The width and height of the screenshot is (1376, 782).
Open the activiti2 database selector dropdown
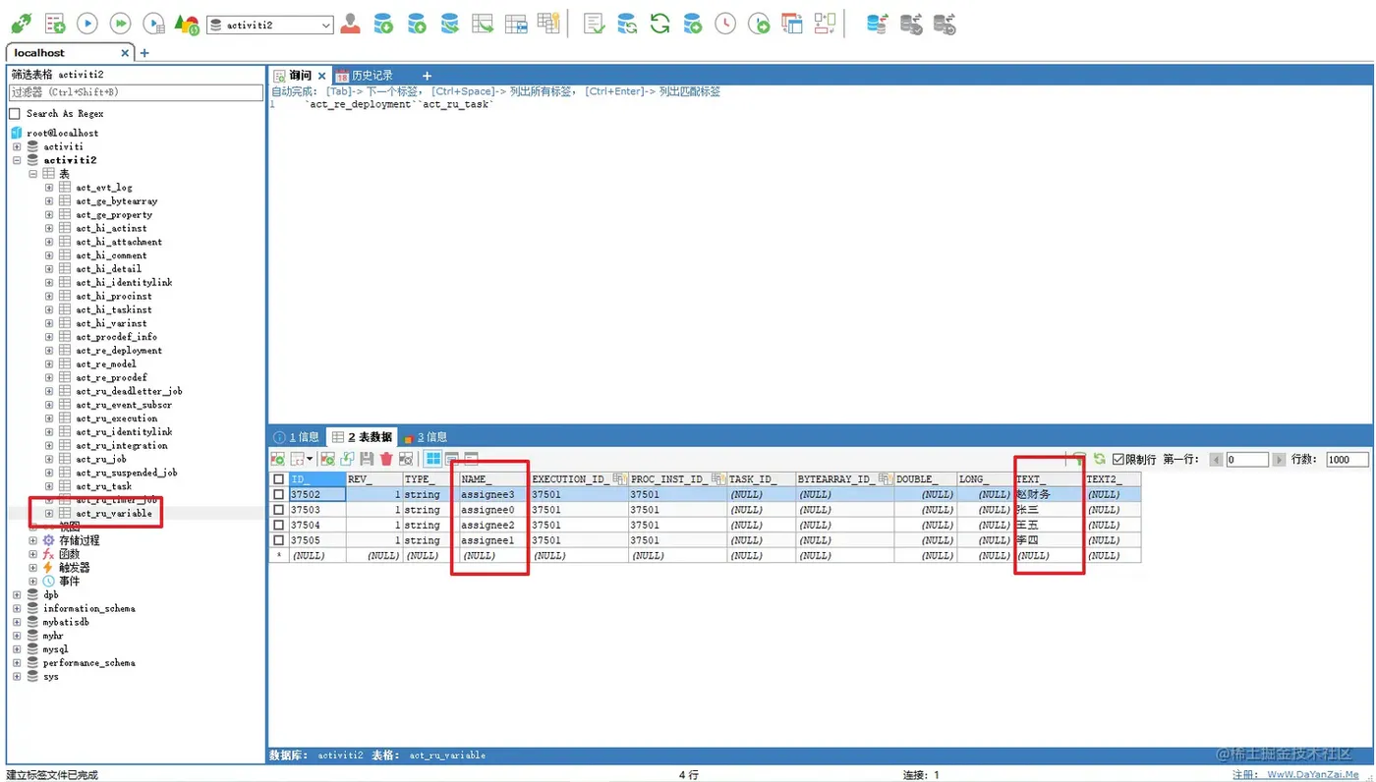click(x=270, y=25)
